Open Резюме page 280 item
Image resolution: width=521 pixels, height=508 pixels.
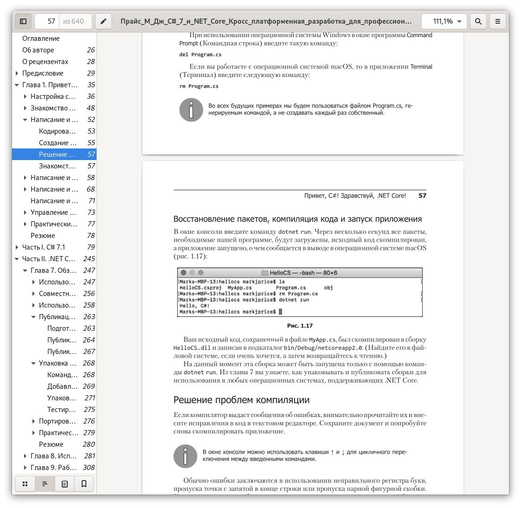pos(54,444)
